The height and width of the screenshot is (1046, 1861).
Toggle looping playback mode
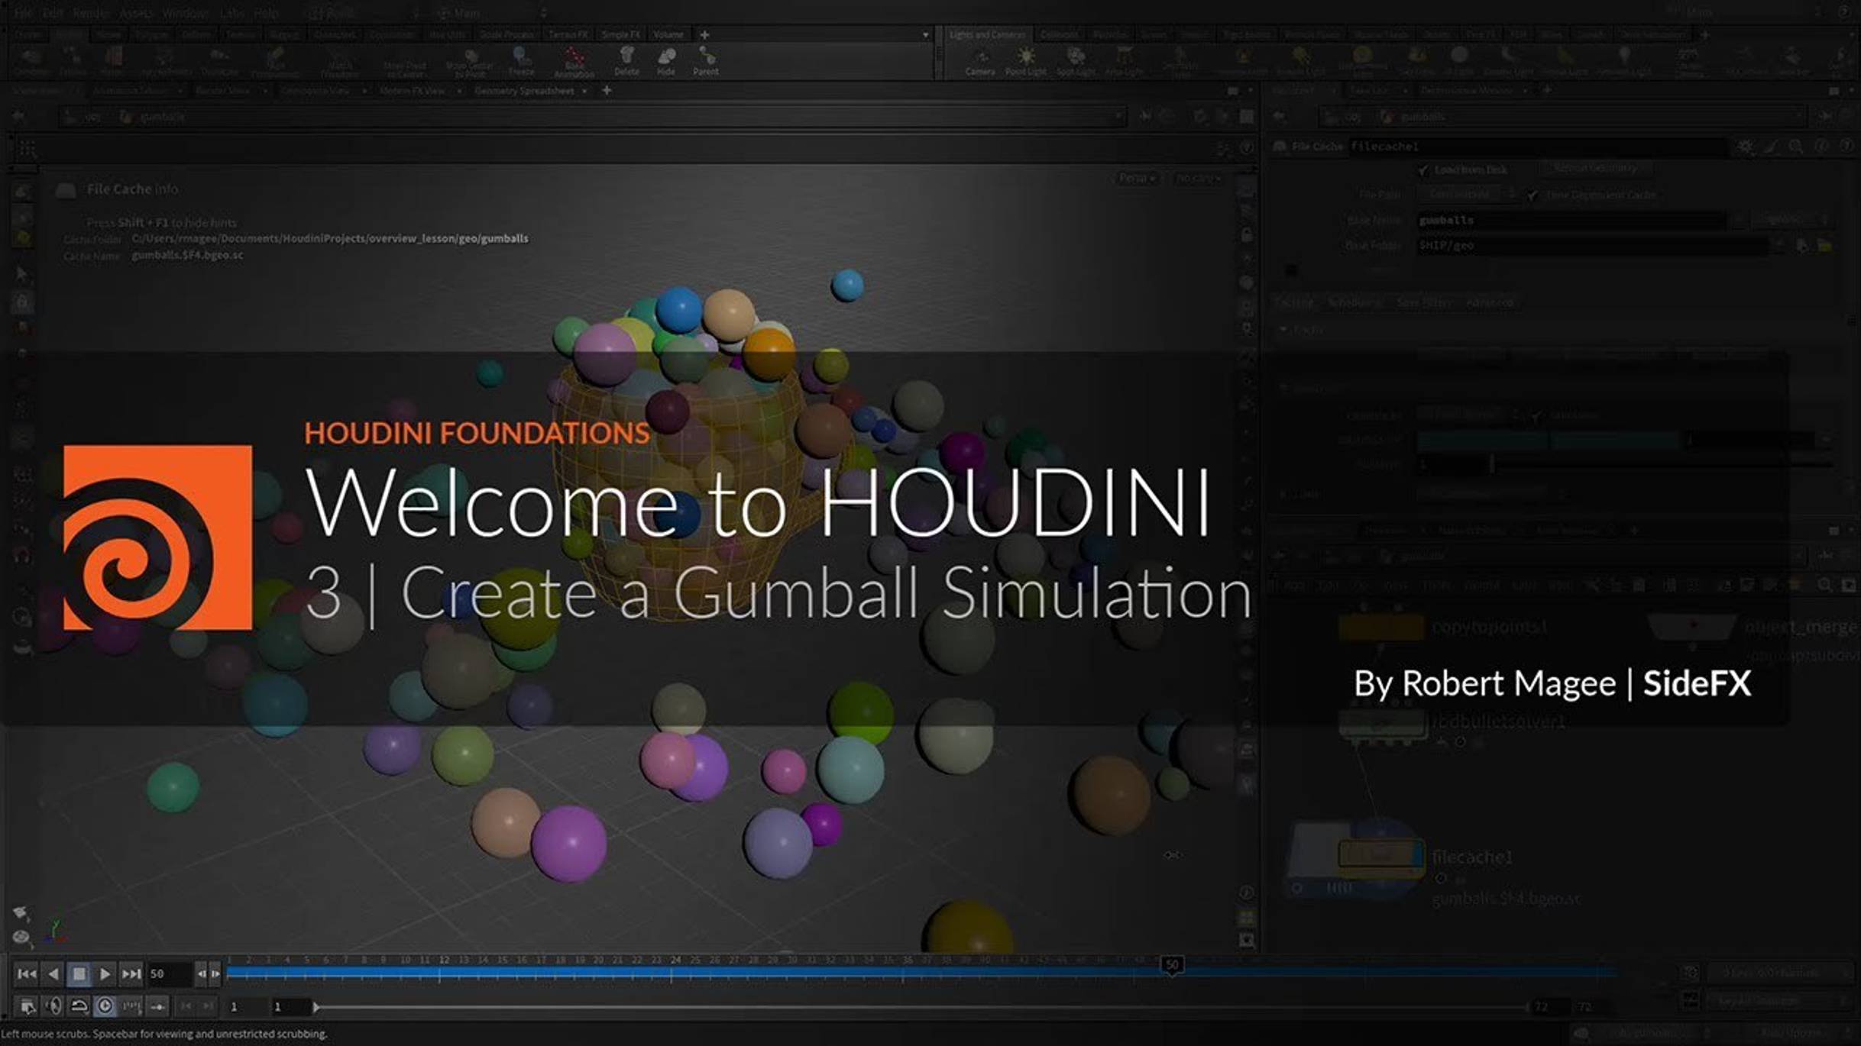(79, 1006)
